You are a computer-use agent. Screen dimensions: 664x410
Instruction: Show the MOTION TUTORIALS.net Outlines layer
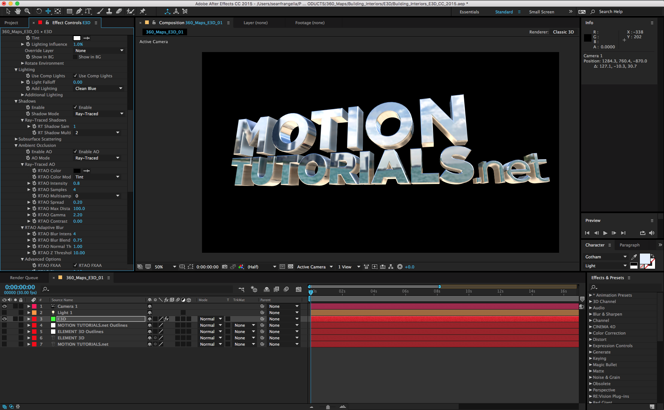click(4, 325)
